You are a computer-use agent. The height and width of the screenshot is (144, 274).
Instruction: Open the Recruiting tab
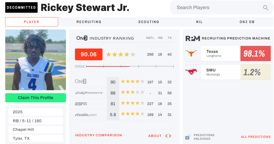coord(89,22)
